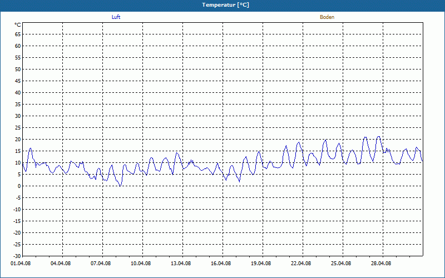Select the 07.04.08 x-axis date
This screenshot has width=445, height=278.
(x=102, y=264)
